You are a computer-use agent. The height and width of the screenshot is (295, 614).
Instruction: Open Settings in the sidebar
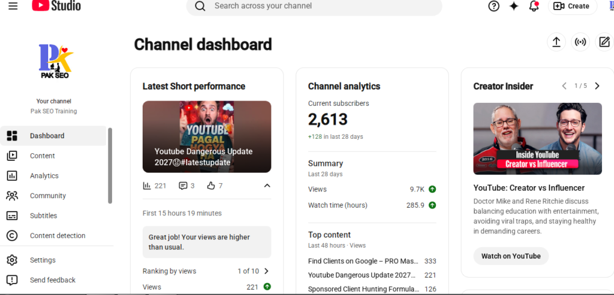click(53, 260)
